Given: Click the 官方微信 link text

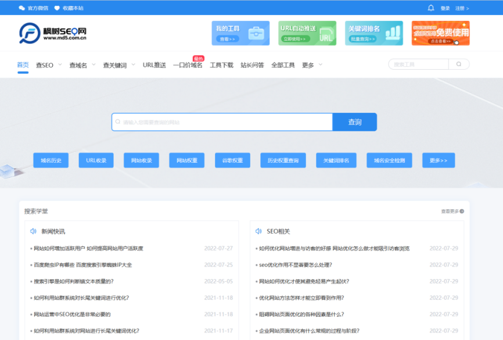Looking at the screenshot, I should point(38,8).
